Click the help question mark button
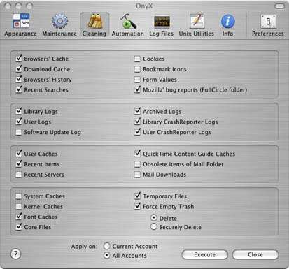 tap(16, 254)
